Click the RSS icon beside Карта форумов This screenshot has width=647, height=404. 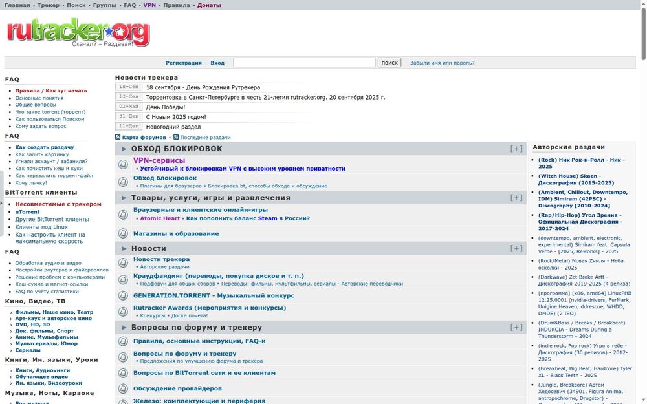click(117, 137)
